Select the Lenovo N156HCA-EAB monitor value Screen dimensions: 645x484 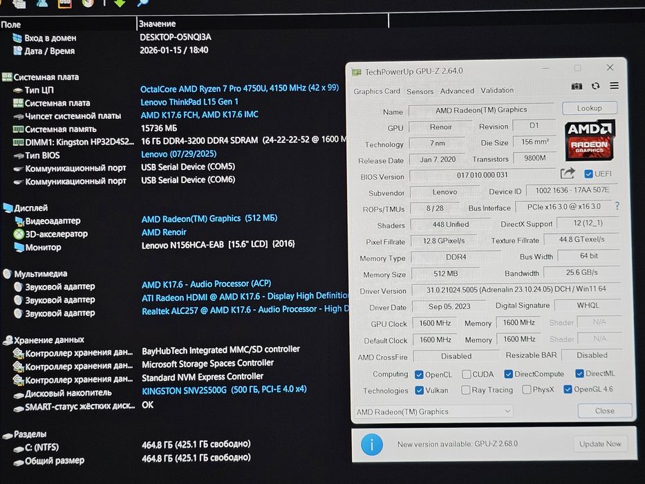coord(218,245)
